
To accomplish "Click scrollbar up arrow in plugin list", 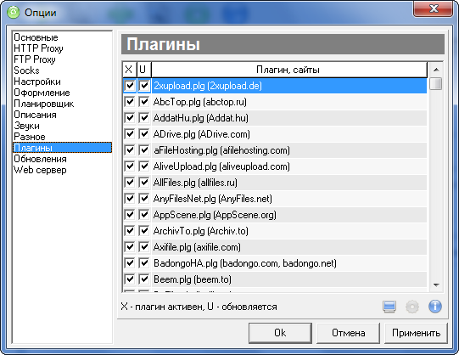I will point(436,70).
